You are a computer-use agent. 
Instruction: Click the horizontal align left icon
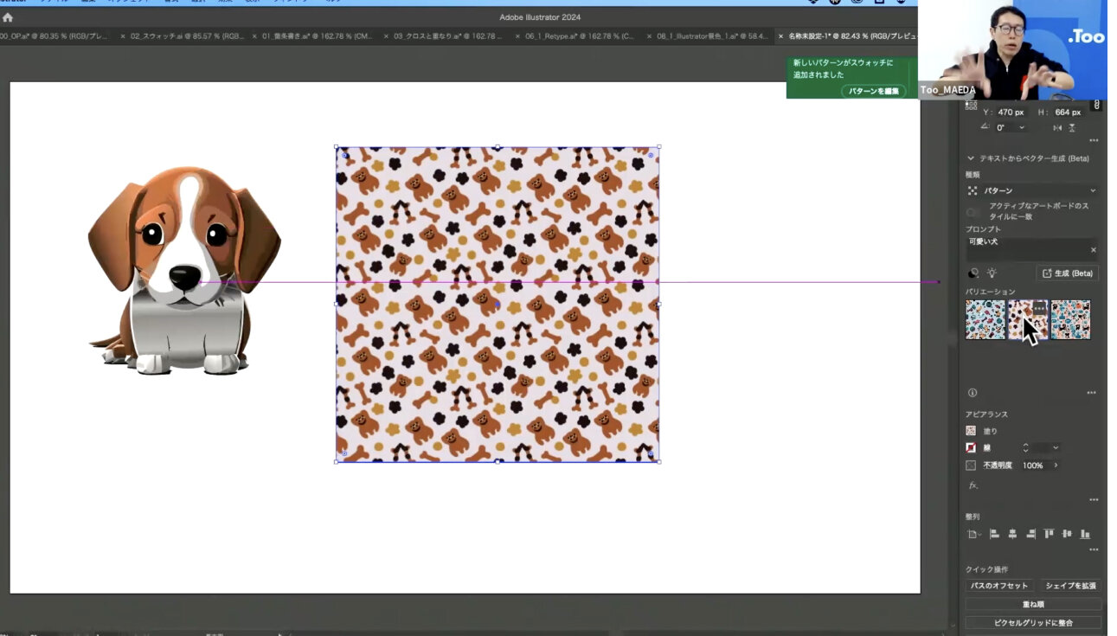(x=994, y=534)
